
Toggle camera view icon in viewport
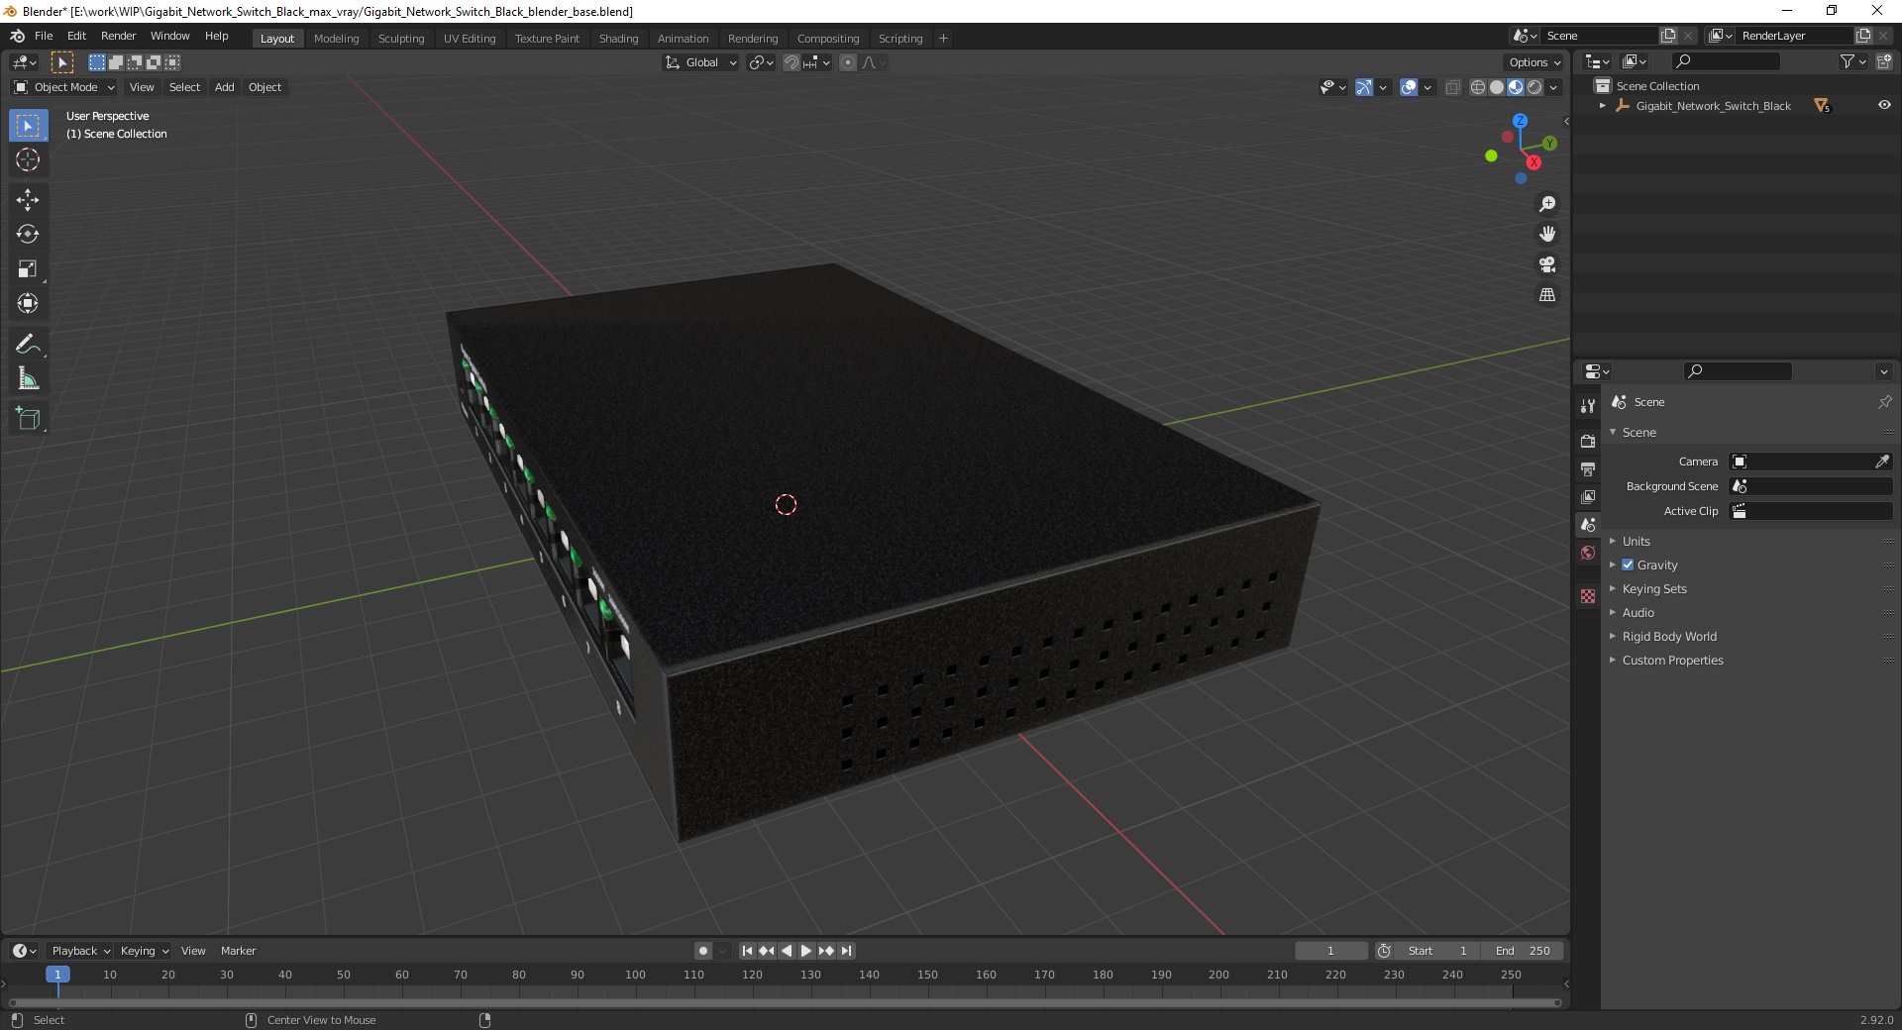[1547, 264]
